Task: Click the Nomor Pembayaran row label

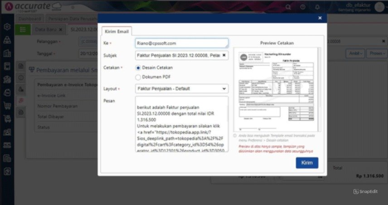Action: (x=58, y=106)
